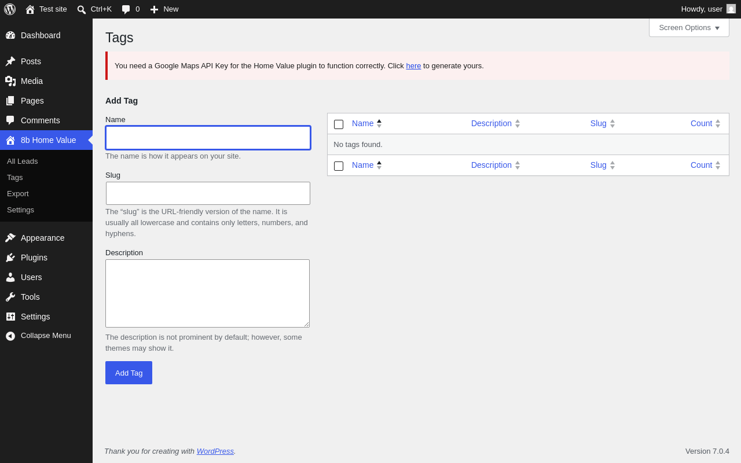This screenshot has height=463, width=741.
Task: Click the Dashboard gauge icon
Action: click(x=10, y=35)
